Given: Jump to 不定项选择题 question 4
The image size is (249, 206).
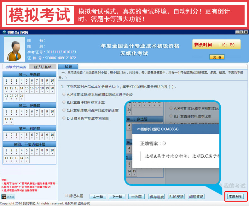Looking at the screenshot, I should (x=22, y=151).
